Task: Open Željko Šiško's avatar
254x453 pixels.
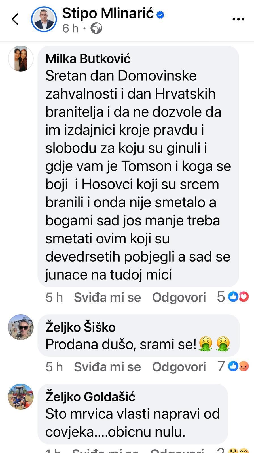Action: coord(21,327)
